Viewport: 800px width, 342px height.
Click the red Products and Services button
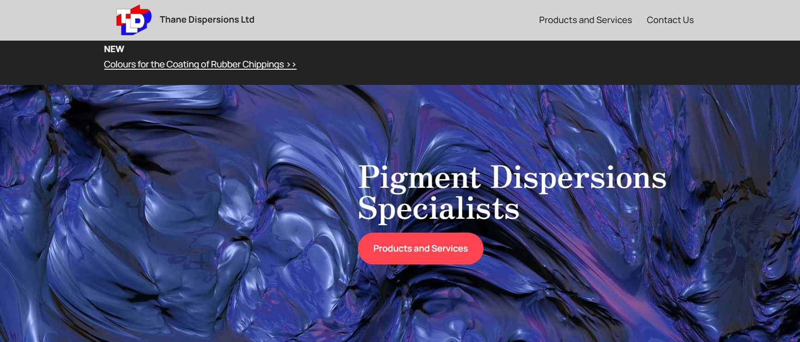pos(420,248)
